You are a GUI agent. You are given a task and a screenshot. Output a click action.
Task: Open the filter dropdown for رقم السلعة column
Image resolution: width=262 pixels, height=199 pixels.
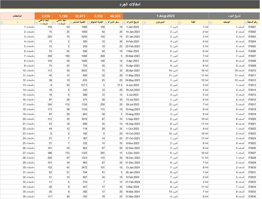246,23
